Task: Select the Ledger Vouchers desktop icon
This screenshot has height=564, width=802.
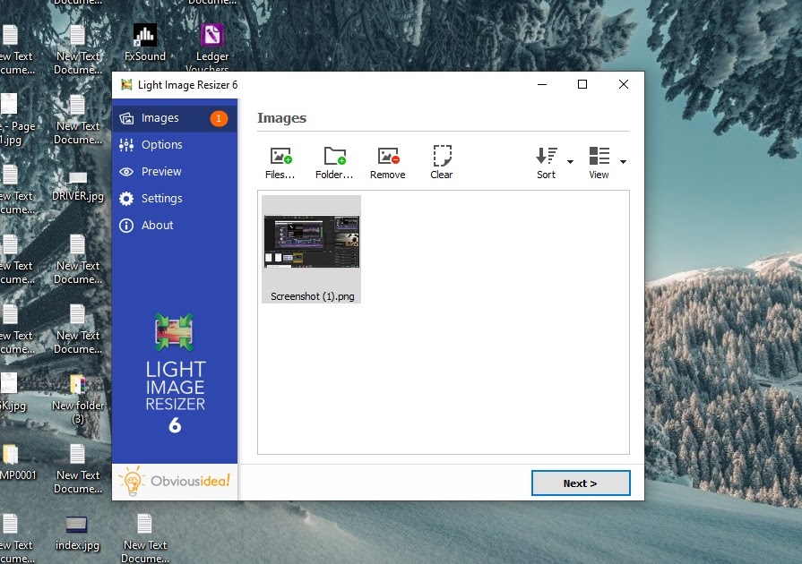Action: coord(212,47)
